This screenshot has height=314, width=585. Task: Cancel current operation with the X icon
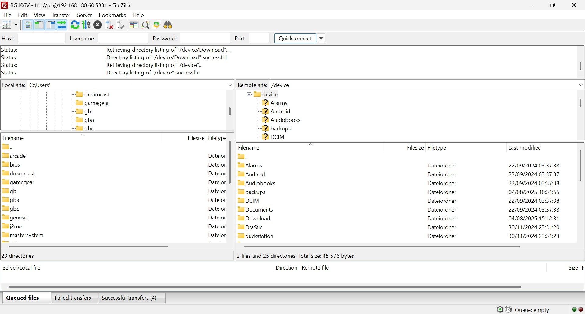coord(97,25)
